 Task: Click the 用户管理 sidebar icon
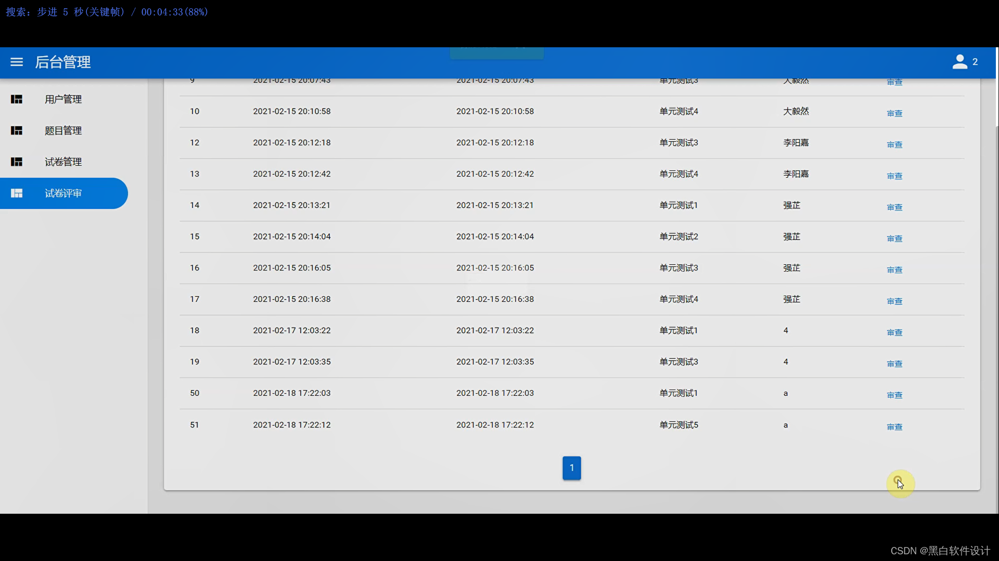[x=17, y=99]
